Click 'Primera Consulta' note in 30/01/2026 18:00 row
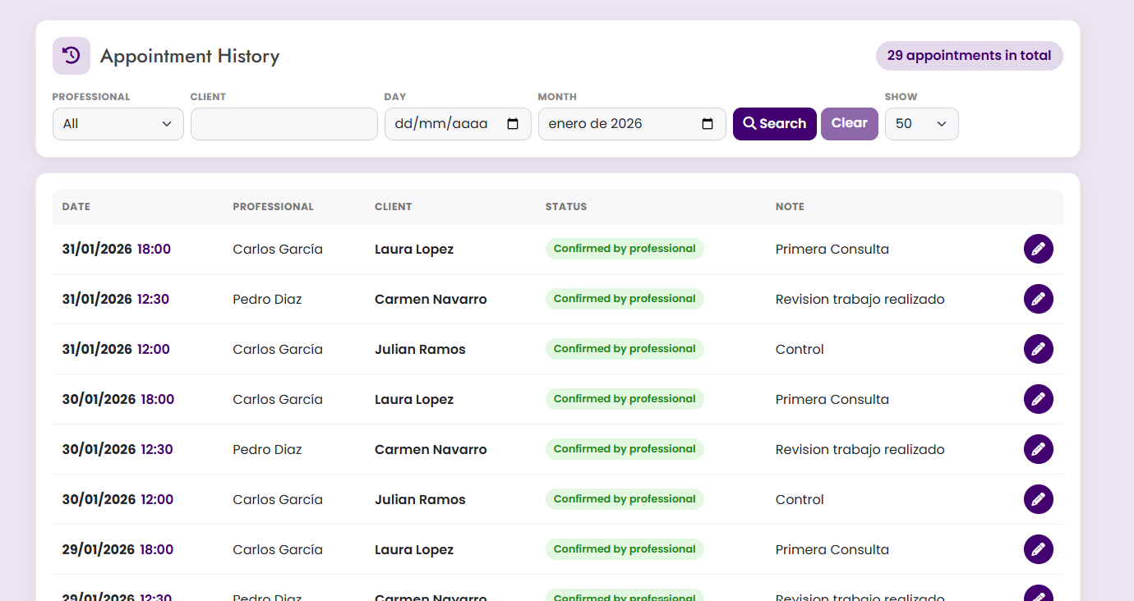This screenshot has width=1134, height=601. 832,400
